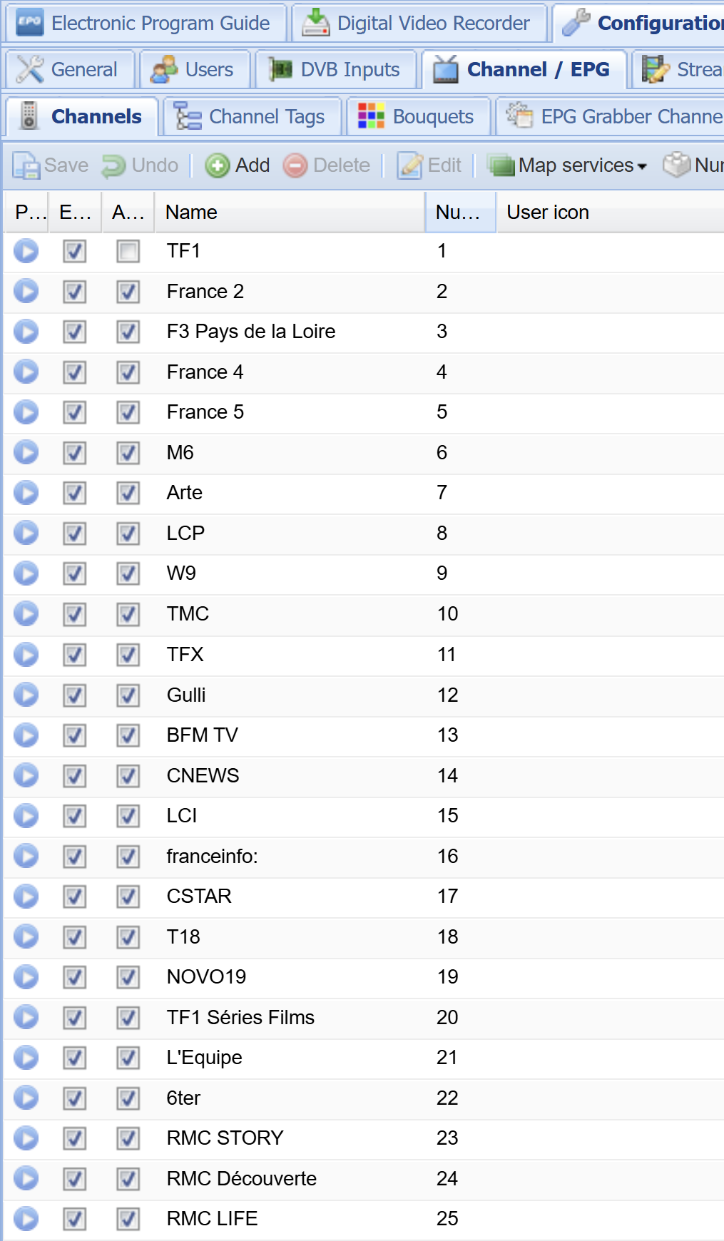
Task: Open the Electronic Program Guide tab
Action: tap(145, 24)
